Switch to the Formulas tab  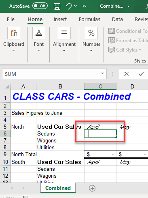pos(89,19)
